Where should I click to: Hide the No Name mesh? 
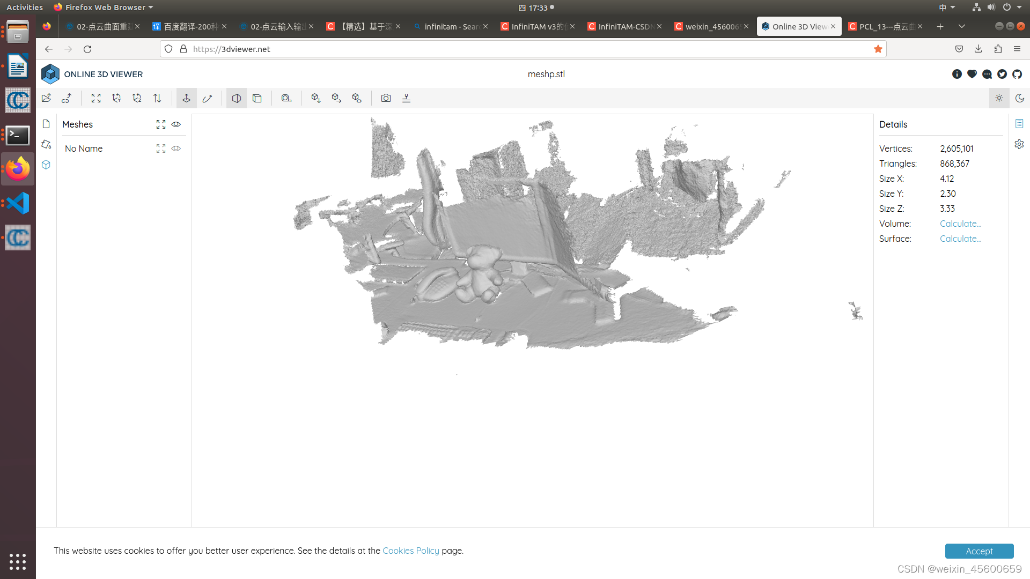click(x=176, y=149)
